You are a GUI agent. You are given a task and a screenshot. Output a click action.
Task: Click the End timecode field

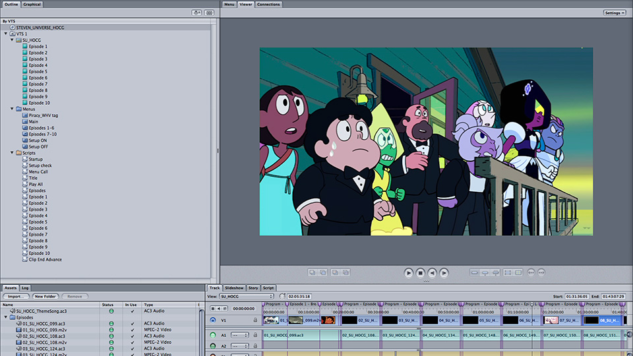pos(614,296)
